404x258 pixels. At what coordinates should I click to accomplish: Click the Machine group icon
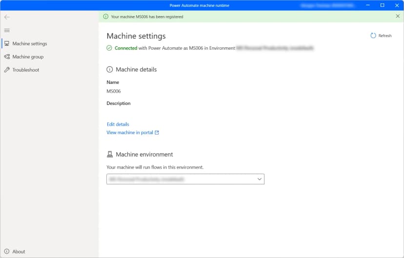[x=7, y=57]
